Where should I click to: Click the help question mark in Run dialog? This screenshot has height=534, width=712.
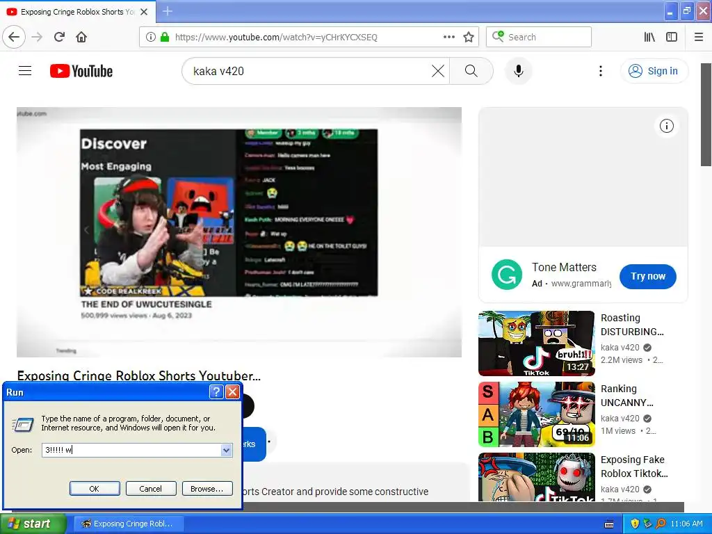(x=216, y=392)
